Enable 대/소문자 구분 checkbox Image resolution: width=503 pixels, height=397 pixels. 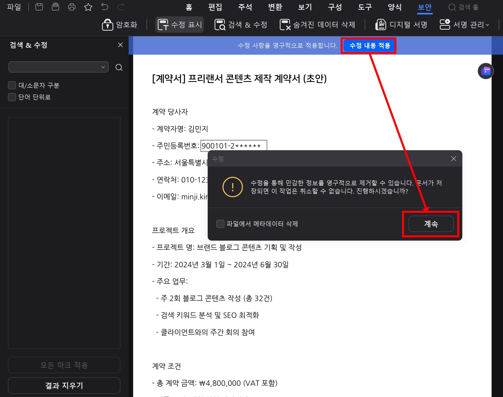click(x=12, y=85)
